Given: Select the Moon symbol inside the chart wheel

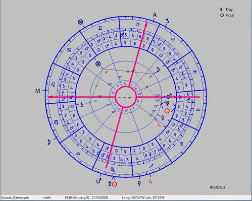Looking at the screenshot, I should pos(158,70).
